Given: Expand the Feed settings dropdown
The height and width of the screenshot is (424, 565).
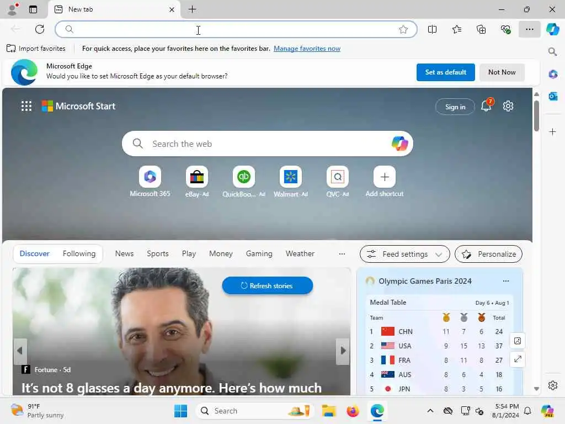Looking at the screenshot, I should (x=404, y=254).
